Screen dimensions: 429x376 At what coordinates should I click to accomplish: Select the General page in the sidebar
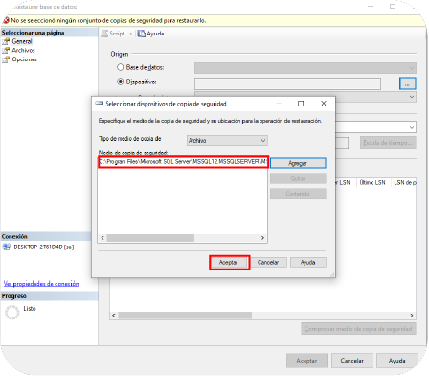tap(22, 41)
